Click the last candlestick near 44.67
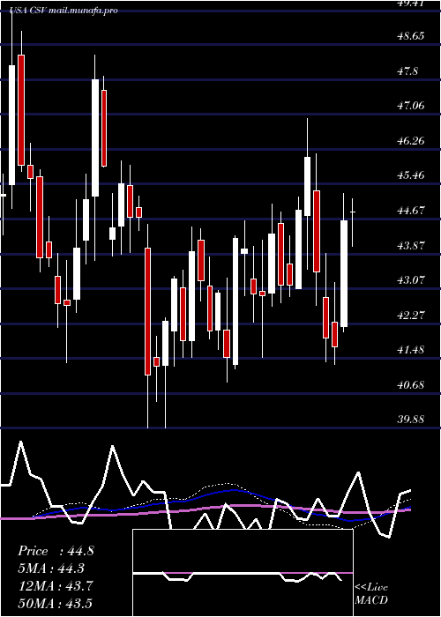Screen dimensions: 441x617 click(353, 222)
